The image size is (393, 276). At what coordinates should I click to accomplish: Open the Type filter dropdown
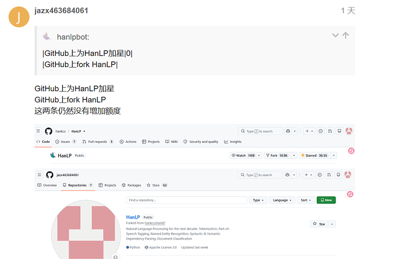coord(258,200)
